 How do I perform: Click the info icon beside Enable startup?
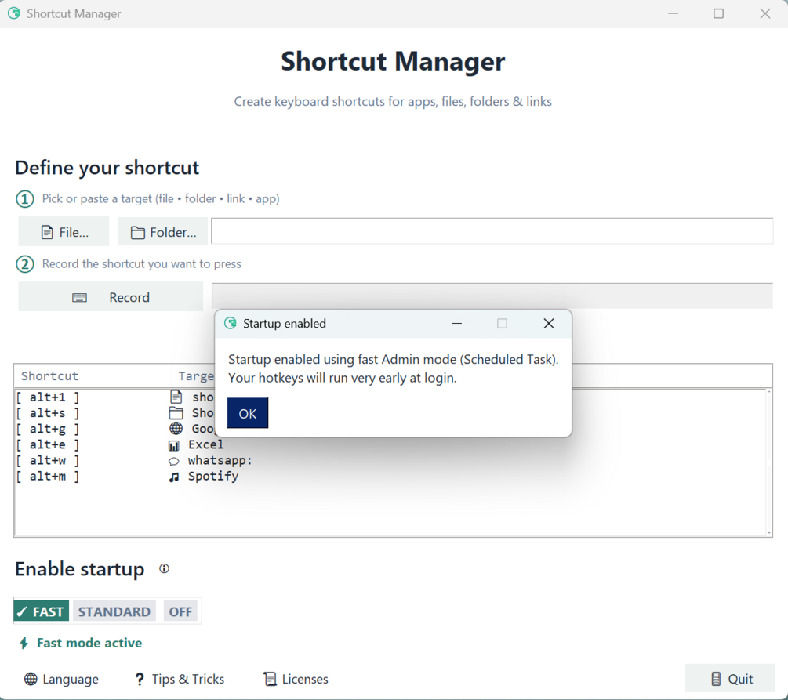click(x=164, y=568)
